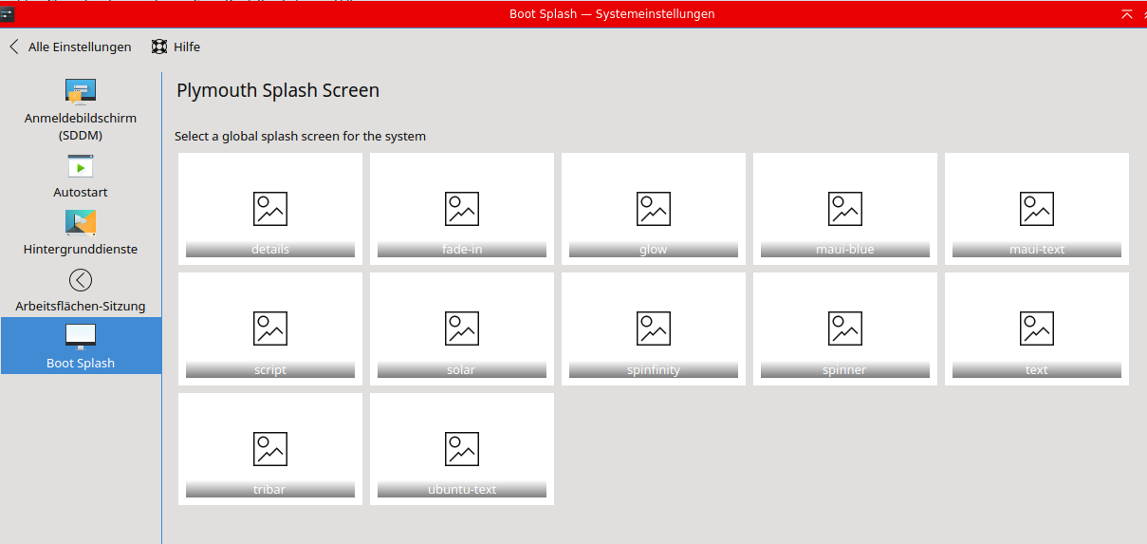
Task: Open Hintergrunddienste sidebar icon
Action: pyautogui.click(x=81, y=223)
